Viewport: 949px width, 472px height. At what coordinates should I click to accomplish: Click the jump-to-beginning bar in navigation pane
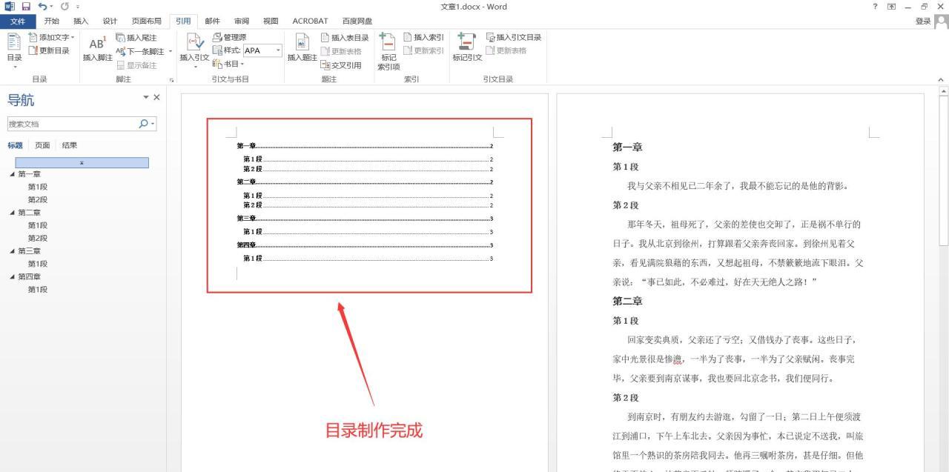82,162
